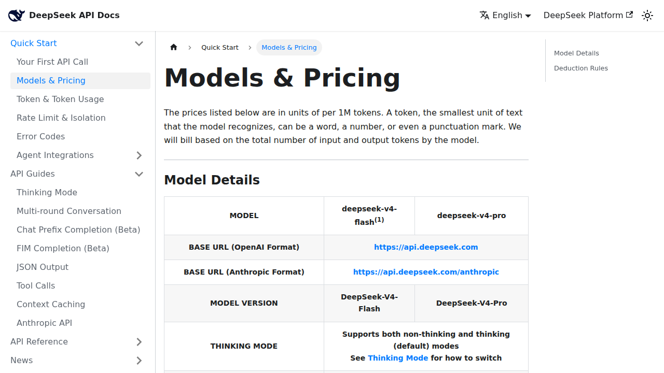Viewport: 664px width, 373px height.
Task: Select Token & Token Usage in sidebar
Action: click(x=60, y=99)
